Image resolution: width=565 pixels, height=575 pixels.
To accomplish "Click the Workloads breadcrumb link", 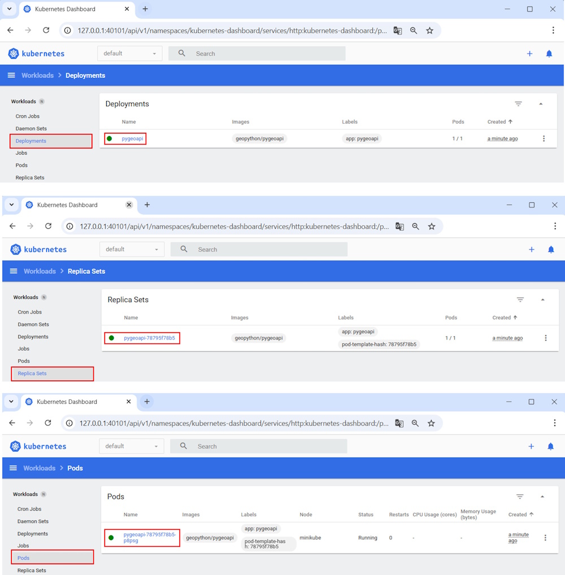I will tap(37, 75).
